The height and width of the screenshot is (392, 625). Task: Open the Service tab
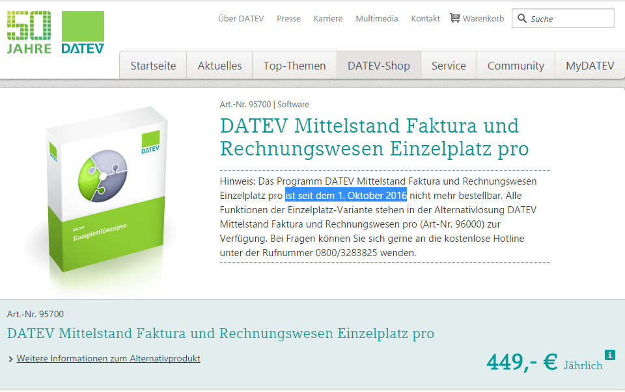point(449,65)
